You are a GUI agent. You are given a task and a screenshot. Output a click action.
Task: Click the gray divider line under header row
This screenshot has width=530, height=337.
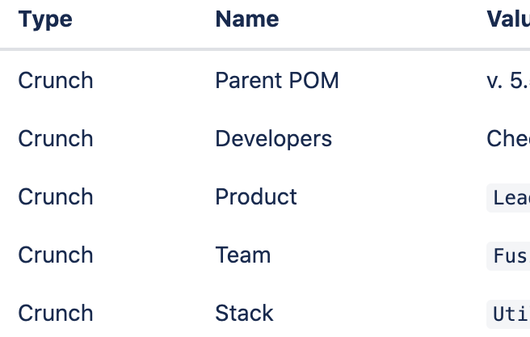coord(265,49)
